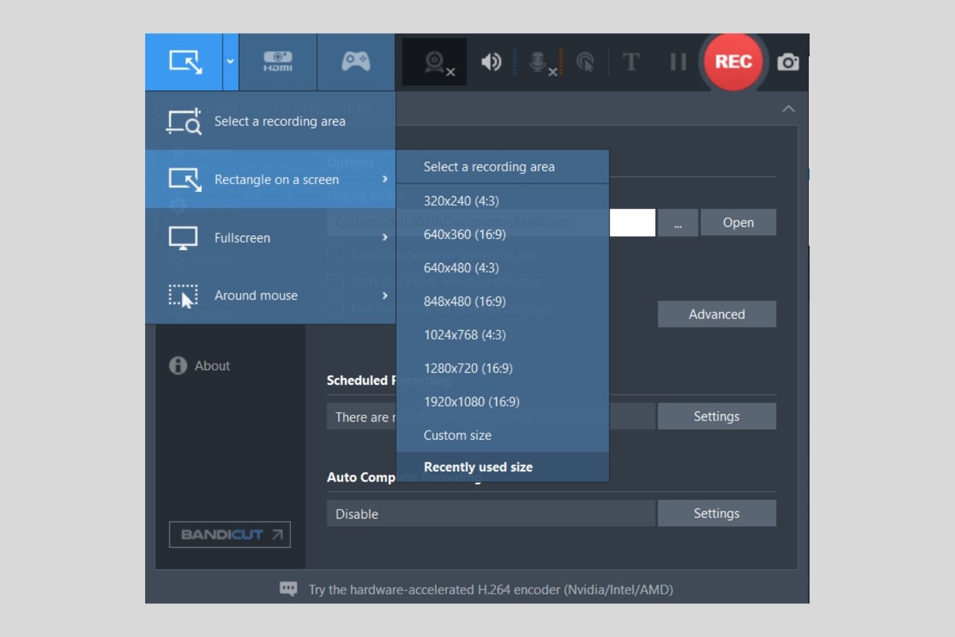Enable the text overlay T icon
This screenshot has width=955, height=637.
tap(630, 62)
